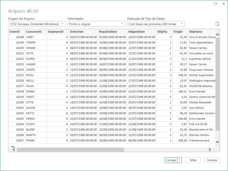
Task: Select the CustomerID column header
Action: 36,32
